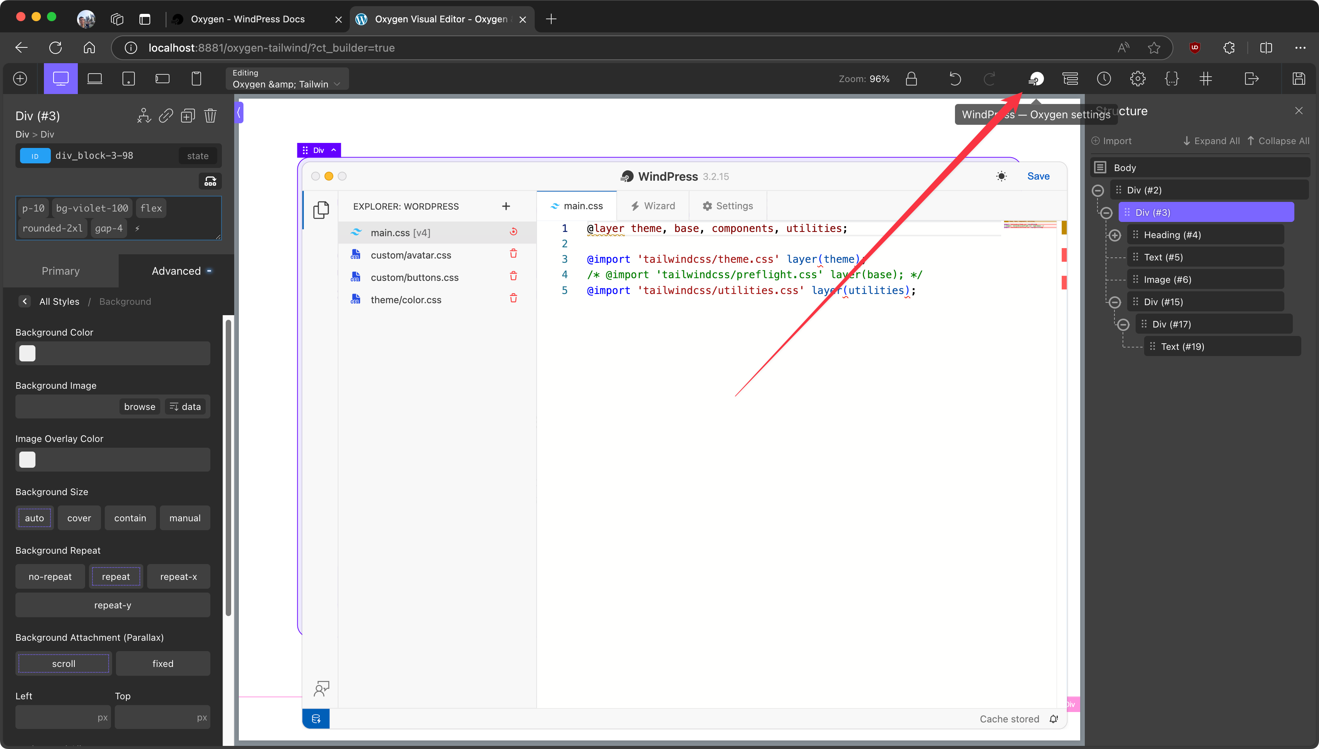Viewport: 1319px width, 749px height.
Task: Open the WindPress settings icon in toolbar
Action: [1035, 79]
